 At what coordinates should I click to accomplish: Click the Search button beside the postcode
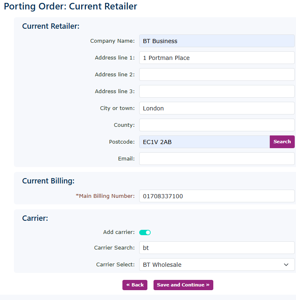click(282, 142)
